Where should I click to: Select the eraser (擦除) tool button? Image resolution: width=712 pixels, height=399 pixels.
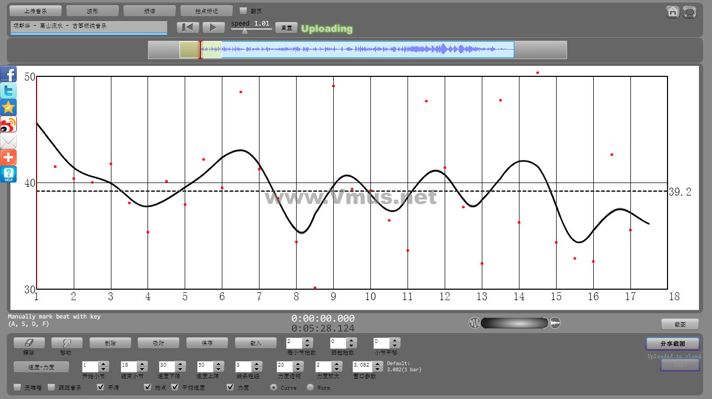[x=29, y=343]
